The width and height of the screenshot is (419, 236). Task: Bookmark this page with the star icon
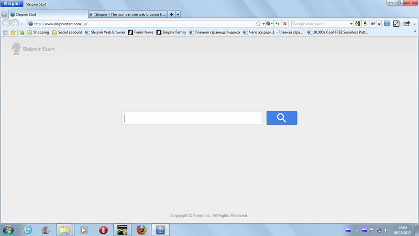tap(258, 24)
